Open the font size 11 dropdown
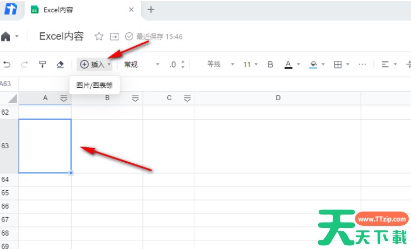This screenshot has width=411, height=249. tap(250, 65)
